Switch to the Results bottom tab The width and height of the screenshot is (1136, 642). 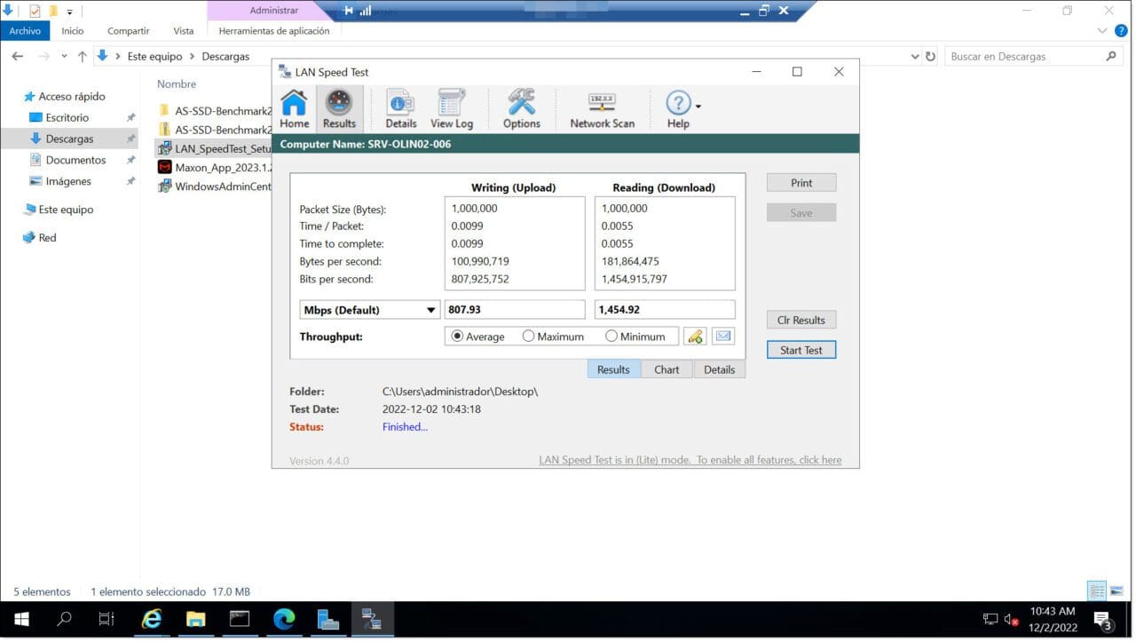click(x=613, y=369)
